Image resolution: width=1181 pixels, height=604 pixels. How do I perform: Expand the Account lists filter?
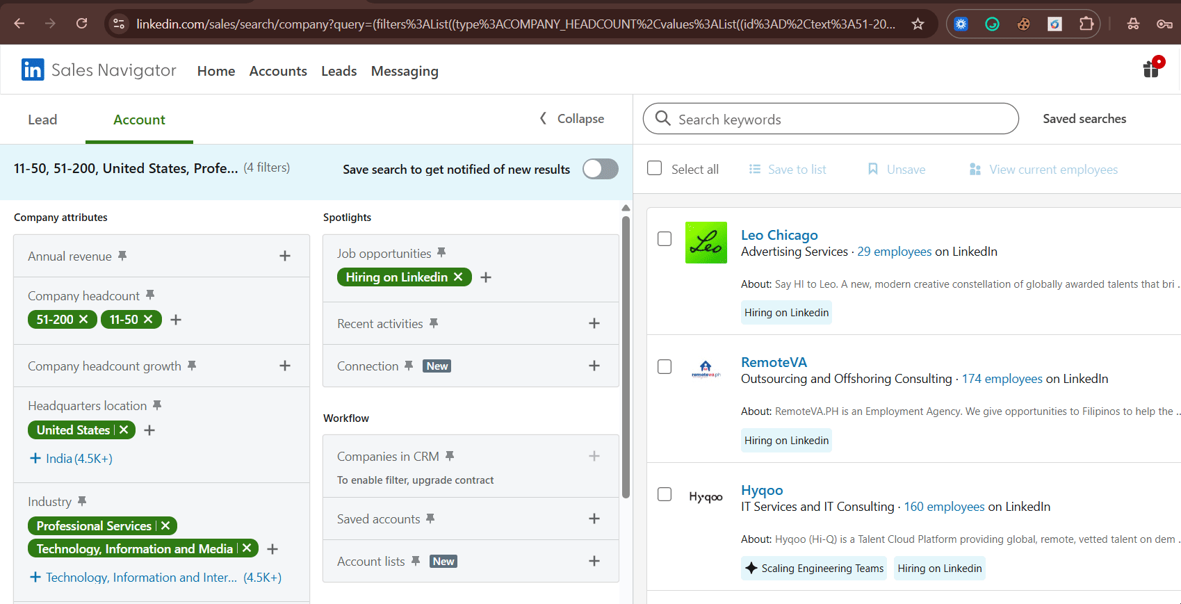coord(594,561)
